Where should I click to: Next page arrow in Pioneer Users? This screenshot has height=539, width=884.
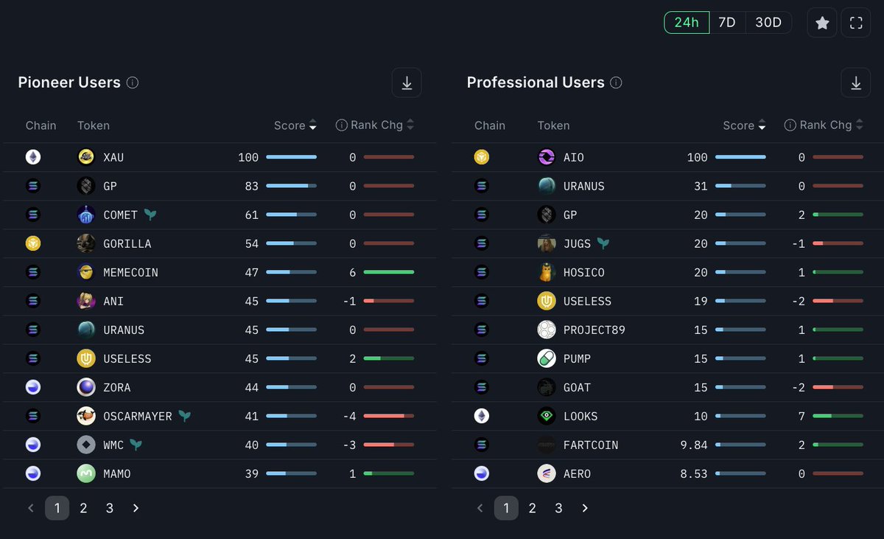coord(136,508)
